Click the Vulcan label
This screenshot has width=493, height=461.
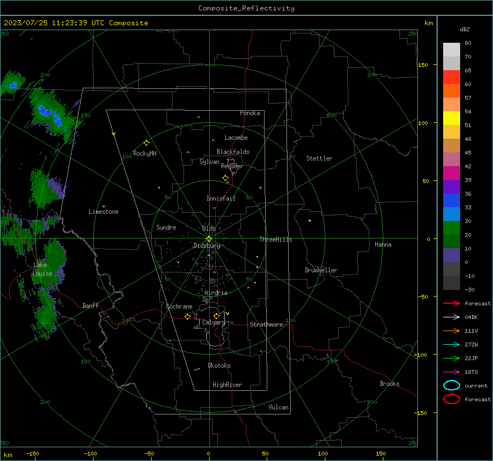[x=278, y=407]
